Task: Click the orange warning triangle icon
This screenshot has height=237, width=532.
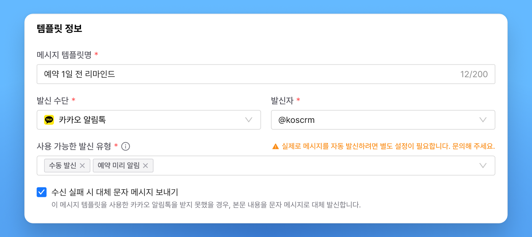Action: [275, 146]
